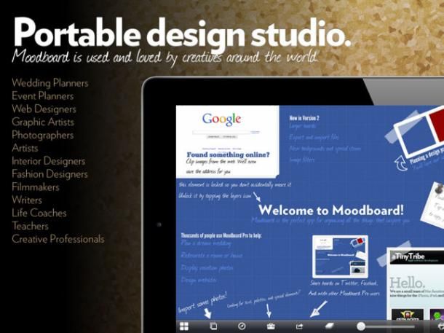Click 'Life Coaches' in the list

pyautogui.click(x=39, y=213)
